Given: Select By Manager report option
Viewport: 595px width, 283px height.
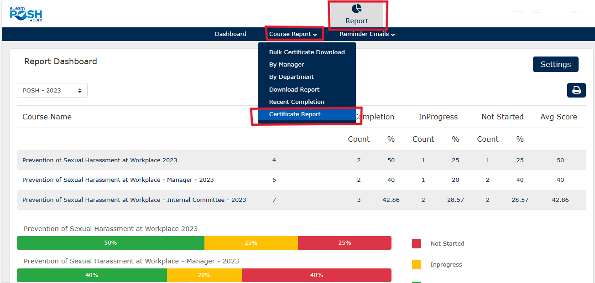Looking at the screenshot, I should click(287, 65).
